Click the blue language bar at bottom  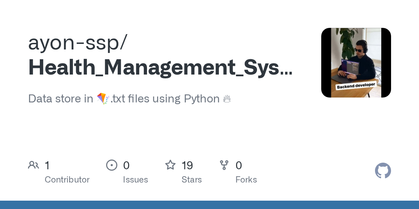tap(209, 205)
